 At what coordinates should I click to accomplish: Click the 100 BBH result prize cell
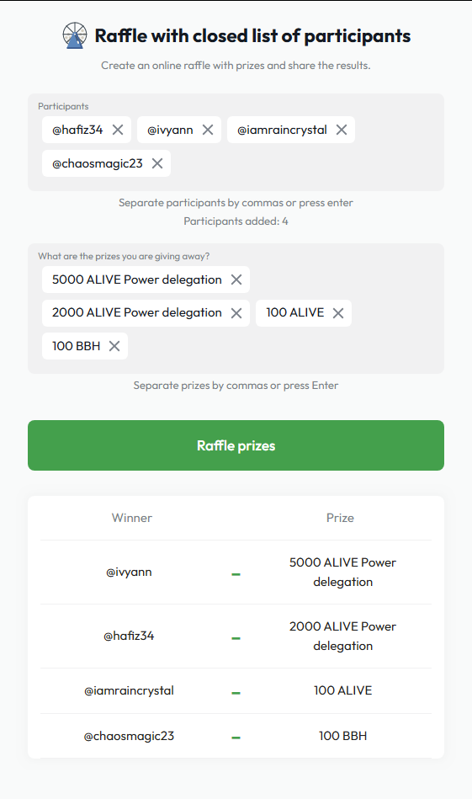point(342,736)
